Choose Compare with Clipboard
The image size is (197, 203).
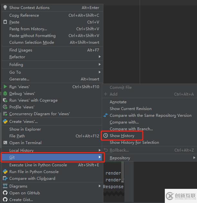tap(52, 179)
